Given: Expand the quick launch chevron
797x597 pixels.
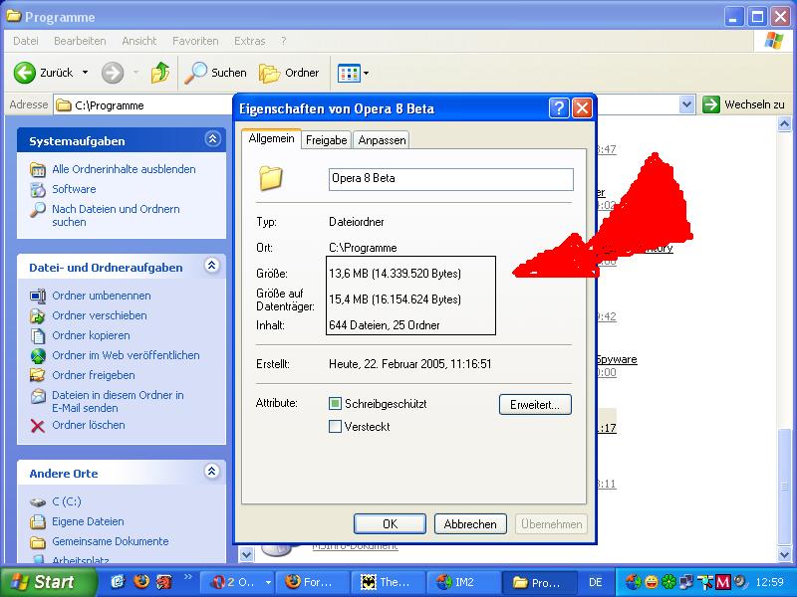Looking at the screenshot, I should click(x=188, y=577).
